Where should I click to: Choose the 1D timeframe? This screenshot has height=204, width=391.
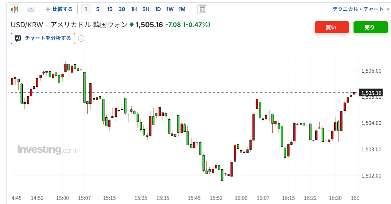click(x=158, y=9)
